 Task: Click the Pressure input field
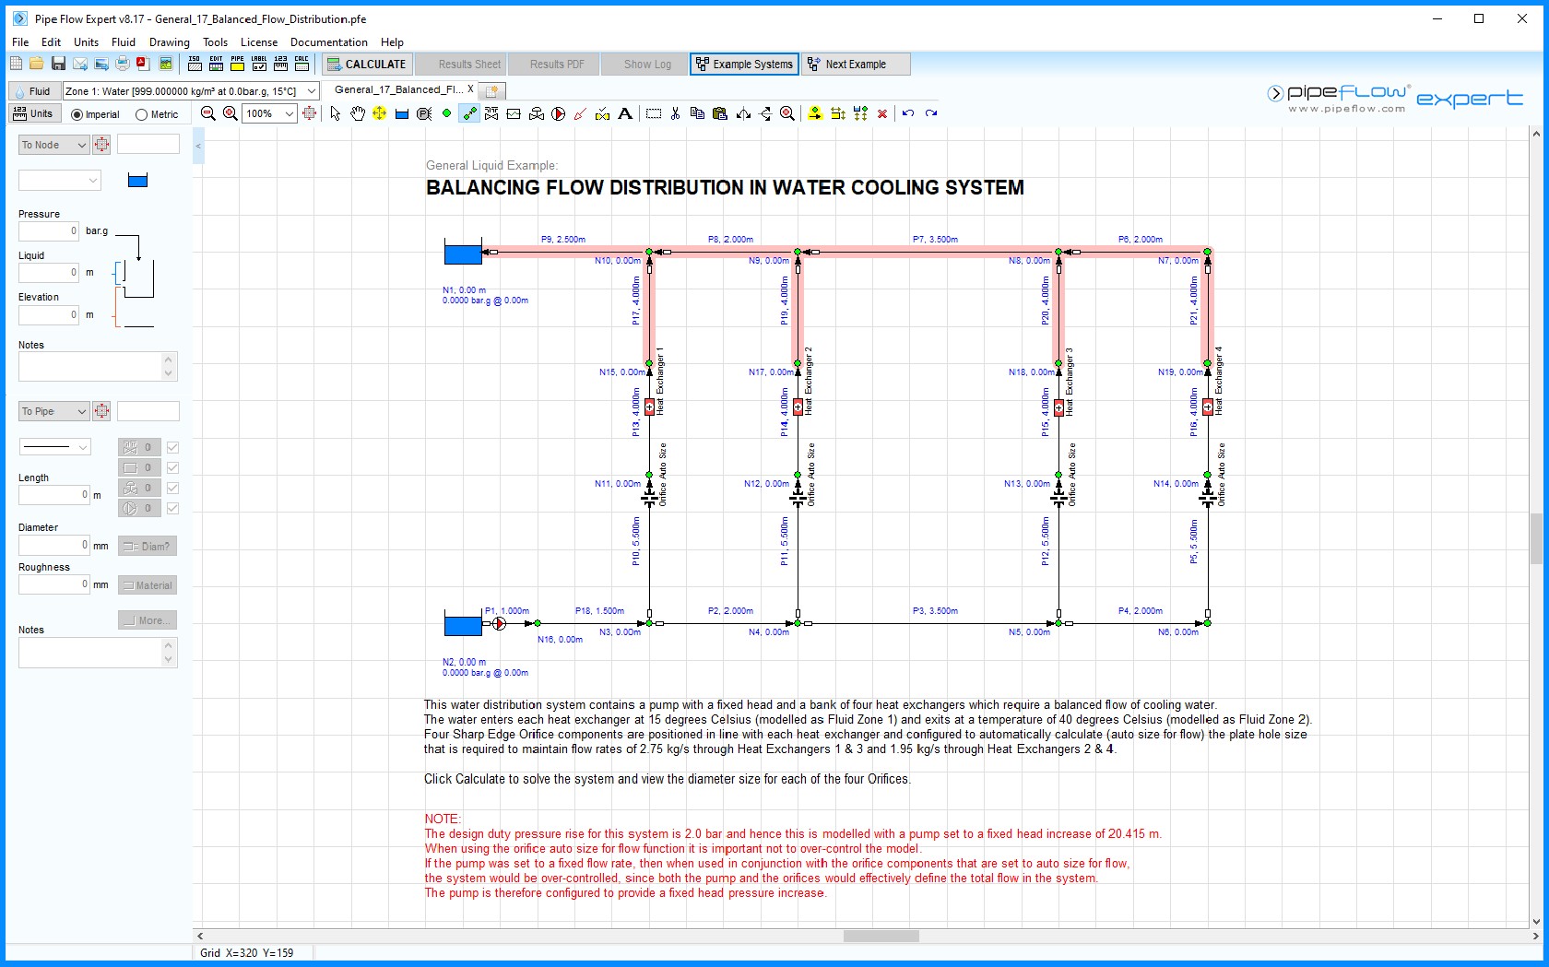pyautogui.click(x=49, y=230)
